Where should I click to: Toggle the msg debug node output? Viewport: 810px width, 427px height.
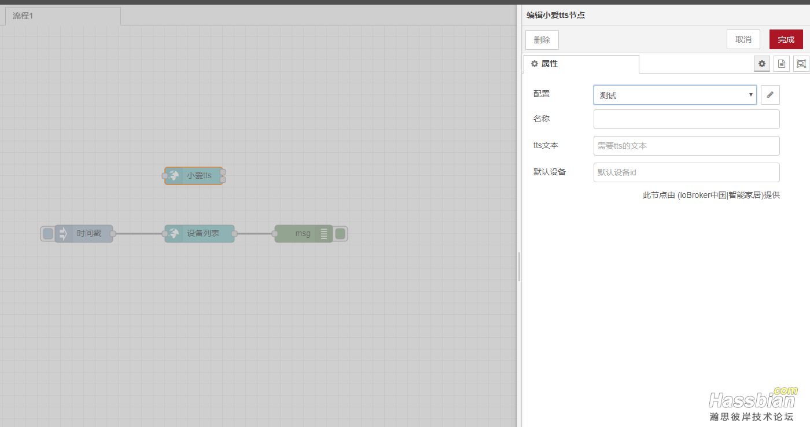(x=340, y=234)
